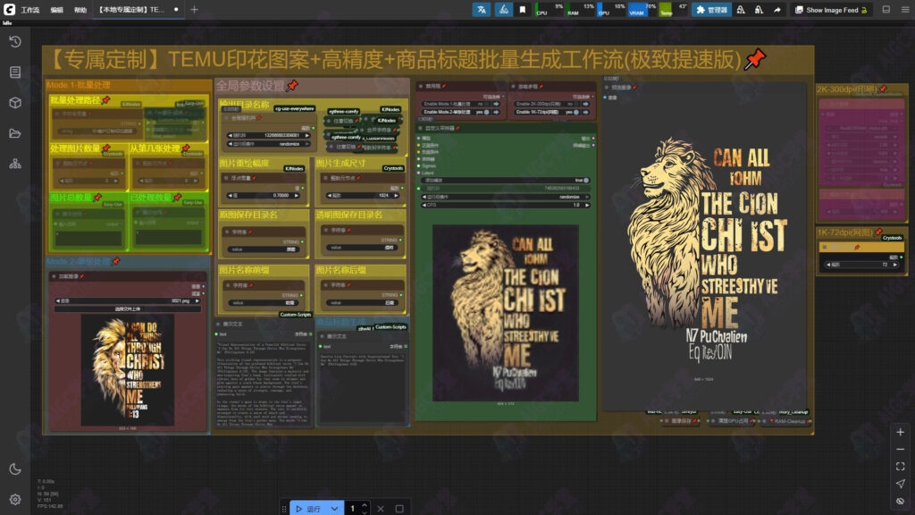The image size is (915, 515).
Task: Open the 管理器 manager button
Action: point(711,9)
